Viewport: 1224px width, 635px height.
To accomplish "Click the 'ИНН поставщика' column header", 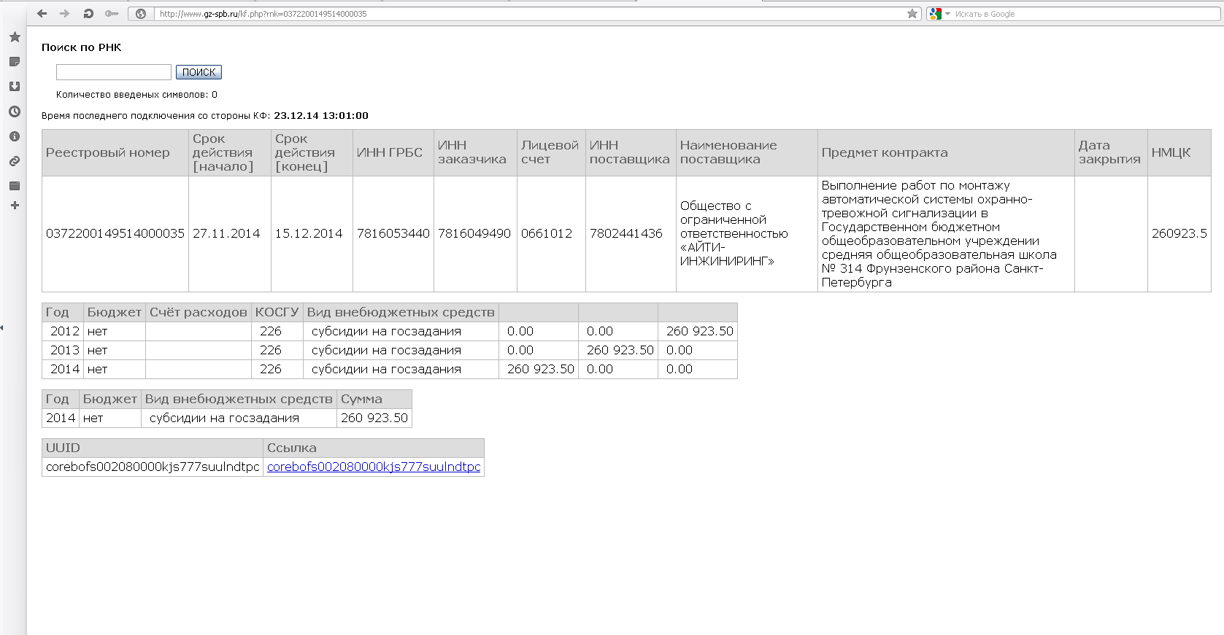I will (x=631, y=152).
